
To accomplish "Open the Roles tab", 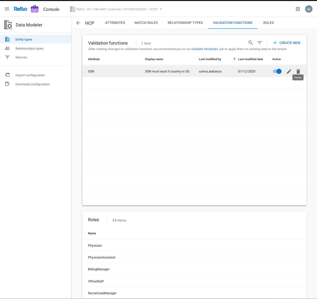I will [268, 23].
